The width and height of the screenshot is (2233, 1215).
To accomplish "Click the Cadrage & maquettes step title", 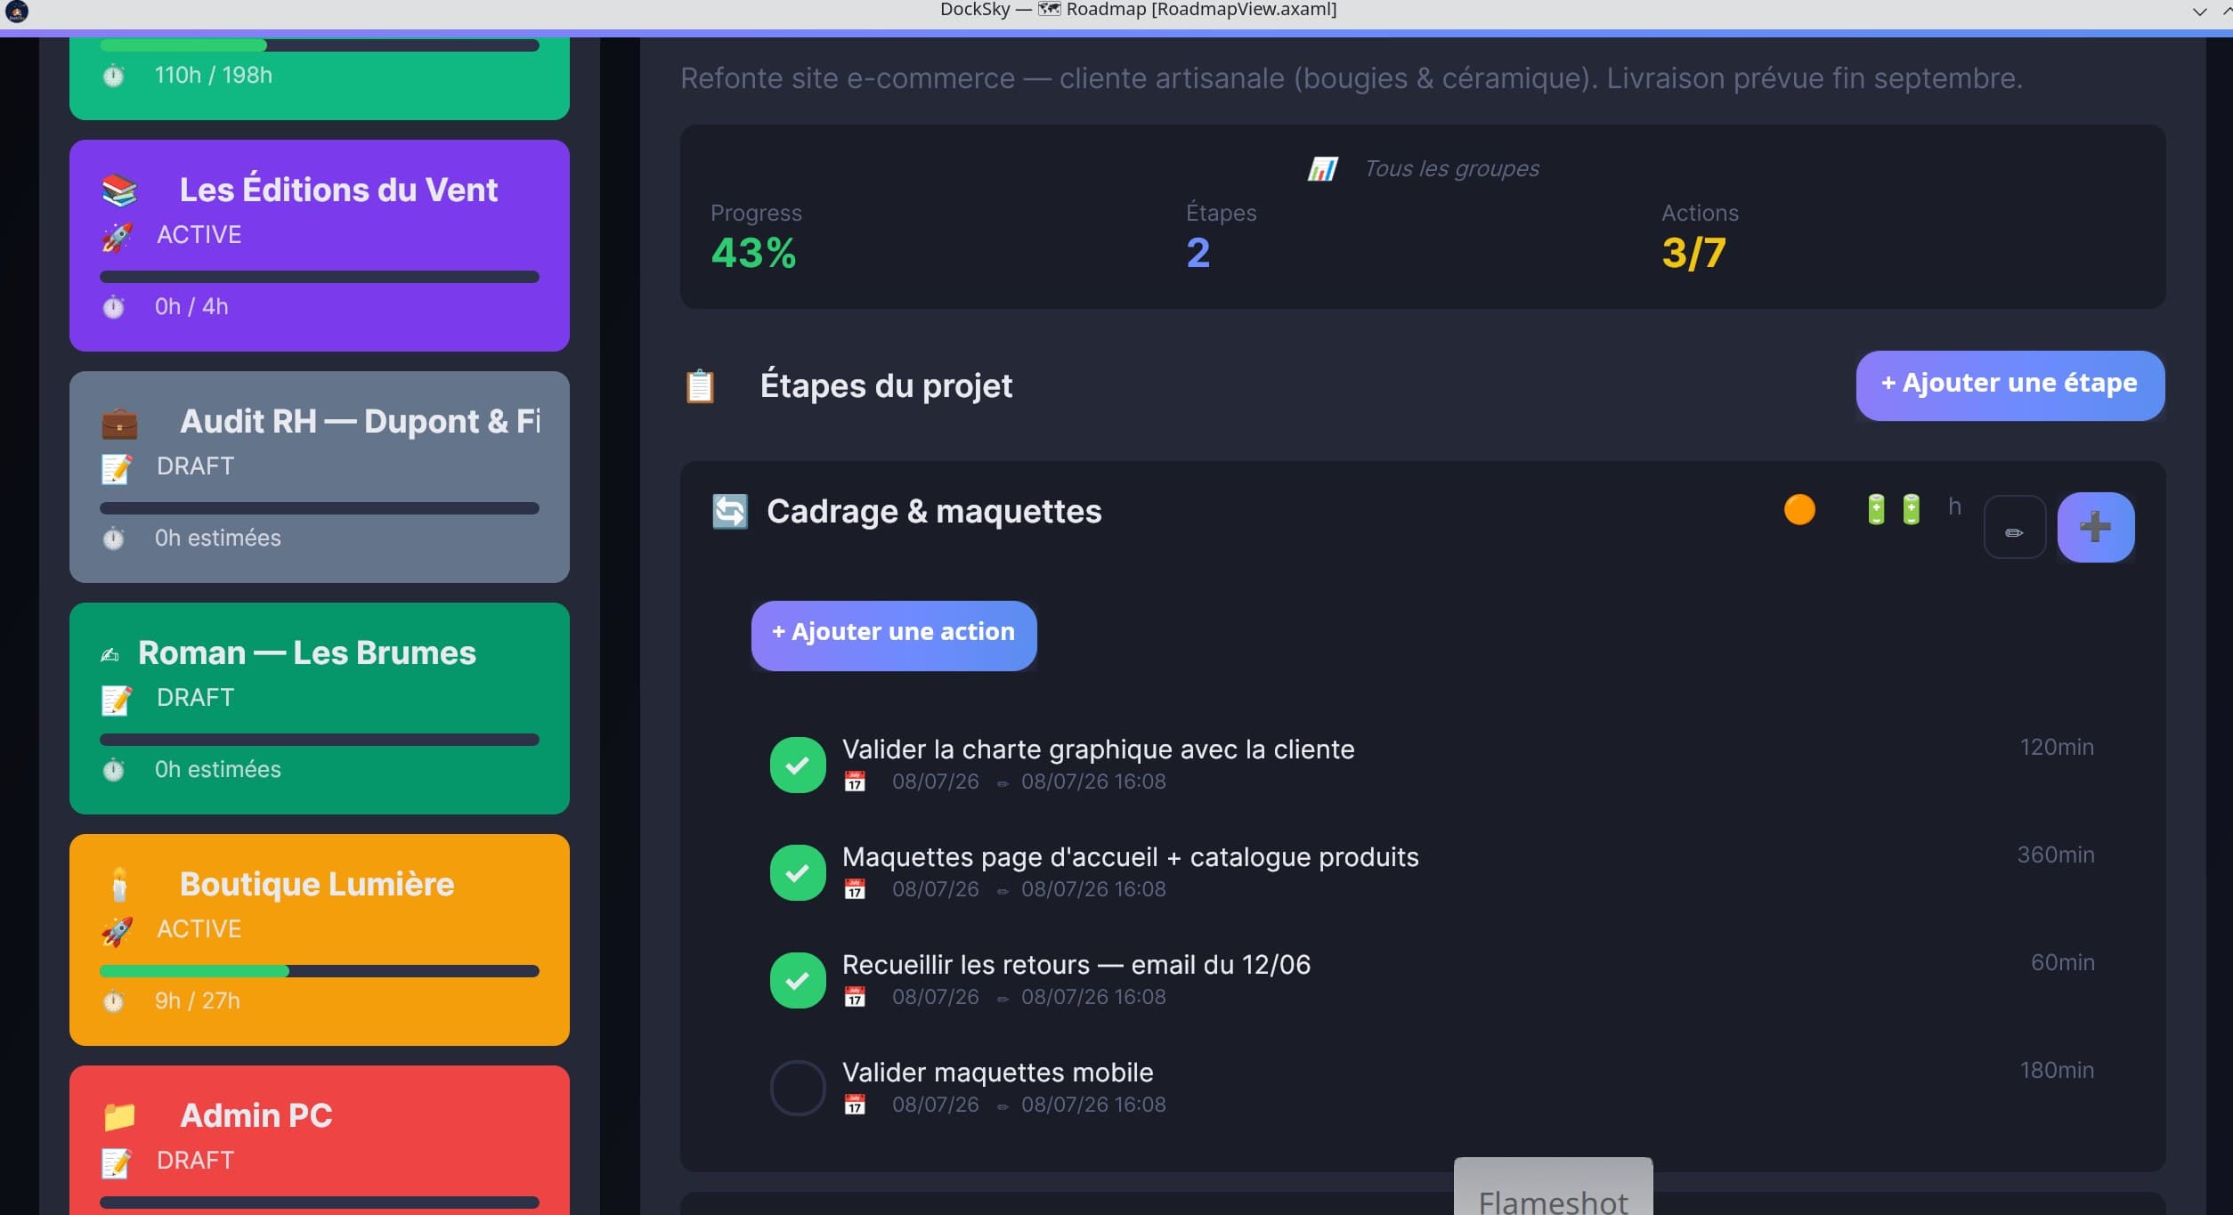I will [934, 512].
